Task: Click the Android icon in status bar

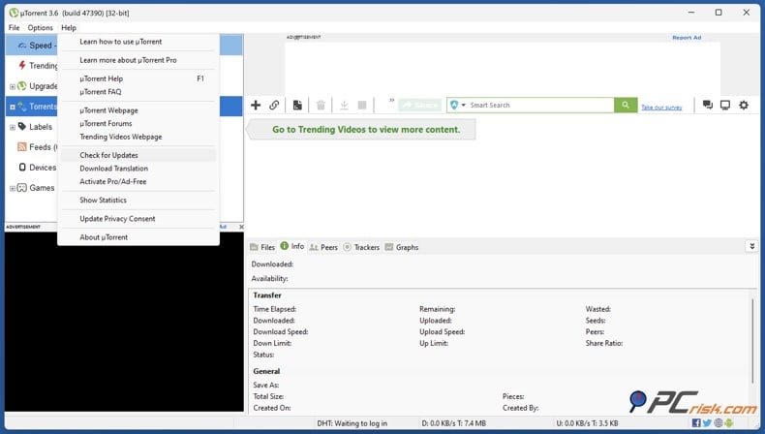Action: pyautogui.click(x=729, y=423)
